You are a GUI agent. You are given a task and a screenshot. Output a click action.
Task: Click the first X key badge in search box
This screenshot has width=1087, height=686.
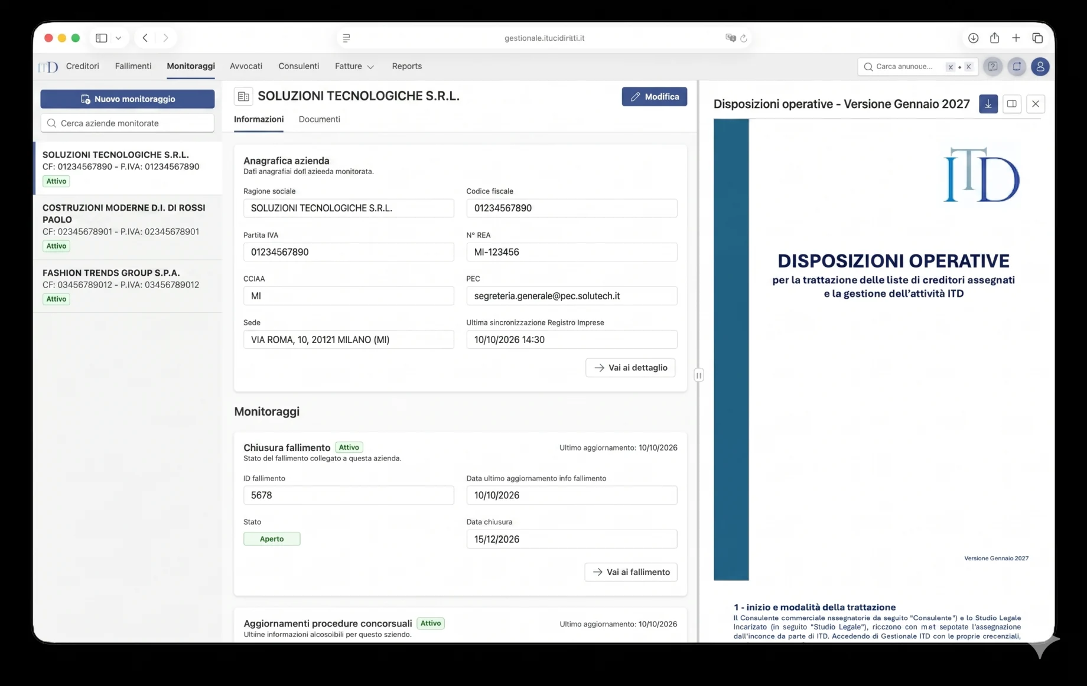tap(951, 67)
